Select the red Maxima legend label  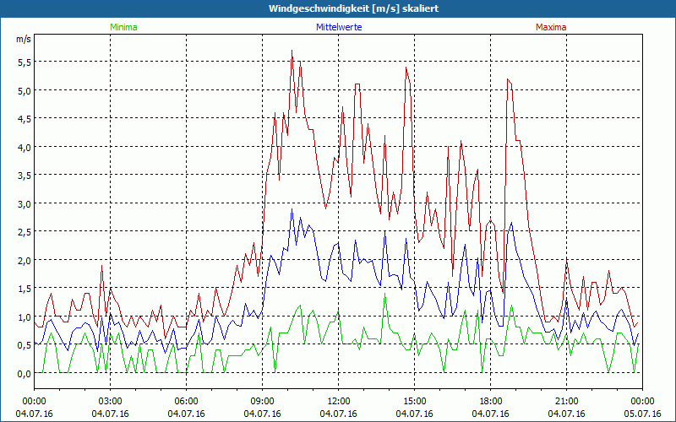(x=551, y=27)
